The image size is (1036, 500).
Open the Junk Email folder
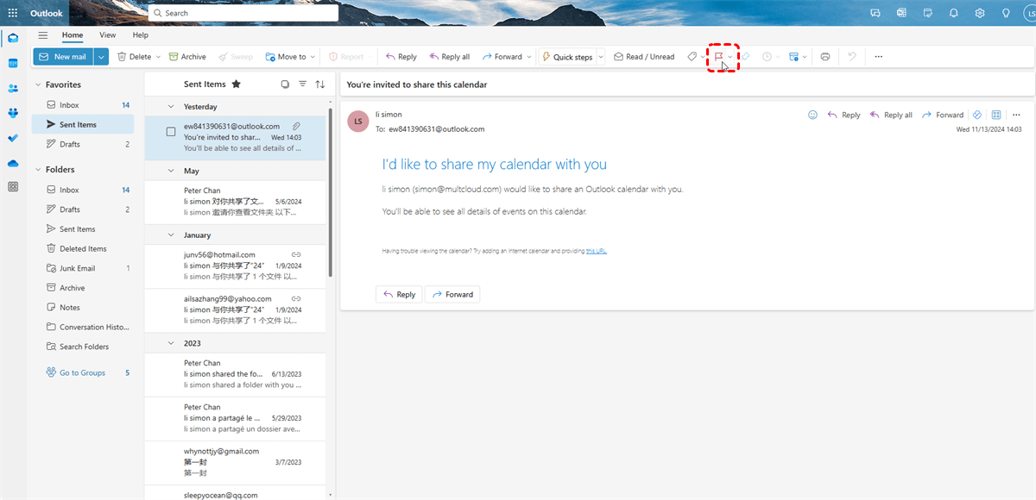[83, 269]
